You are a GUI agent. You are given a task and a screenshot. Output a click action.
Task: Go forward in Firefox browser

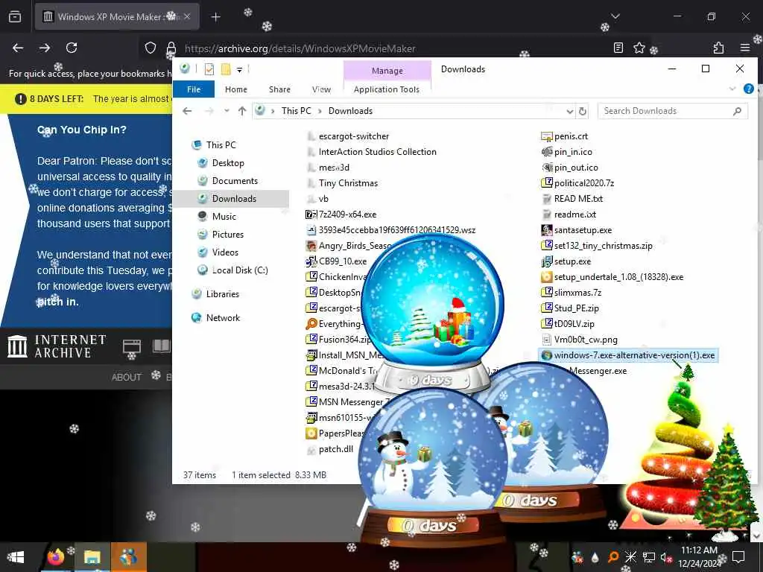[x=45, y=48]
